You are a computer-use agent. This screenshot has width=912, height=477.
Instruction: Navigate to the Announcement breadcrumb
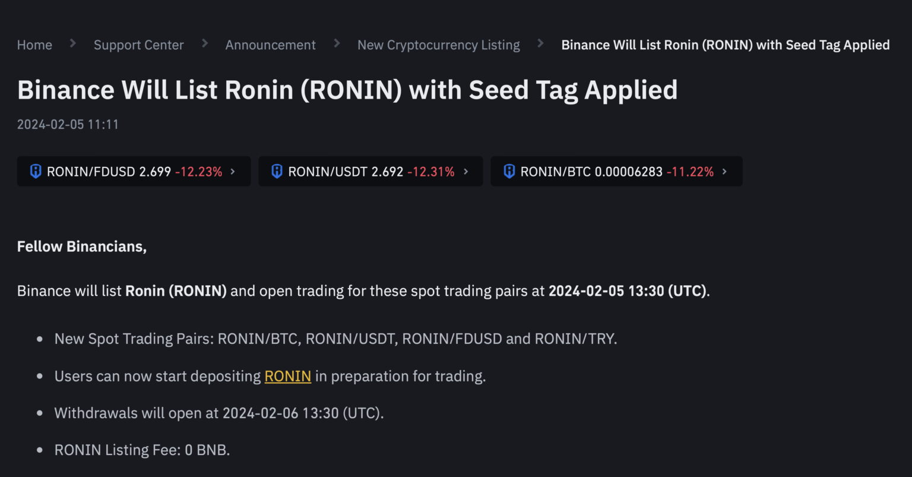pos(270,45)
